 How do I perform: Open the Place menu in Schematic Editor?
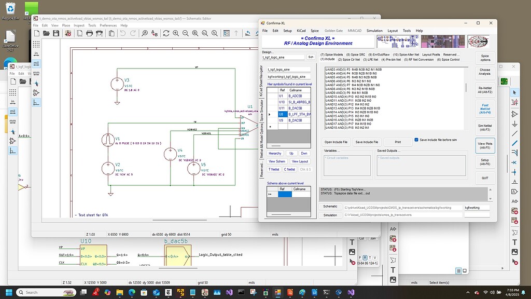point(66,25)
